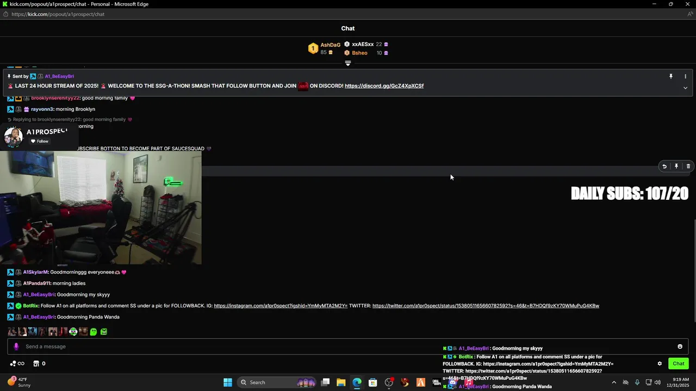Click the Follow button on A1PROSPECT overlay
Viewport: 696px width, 391px height.
[39, 141]
